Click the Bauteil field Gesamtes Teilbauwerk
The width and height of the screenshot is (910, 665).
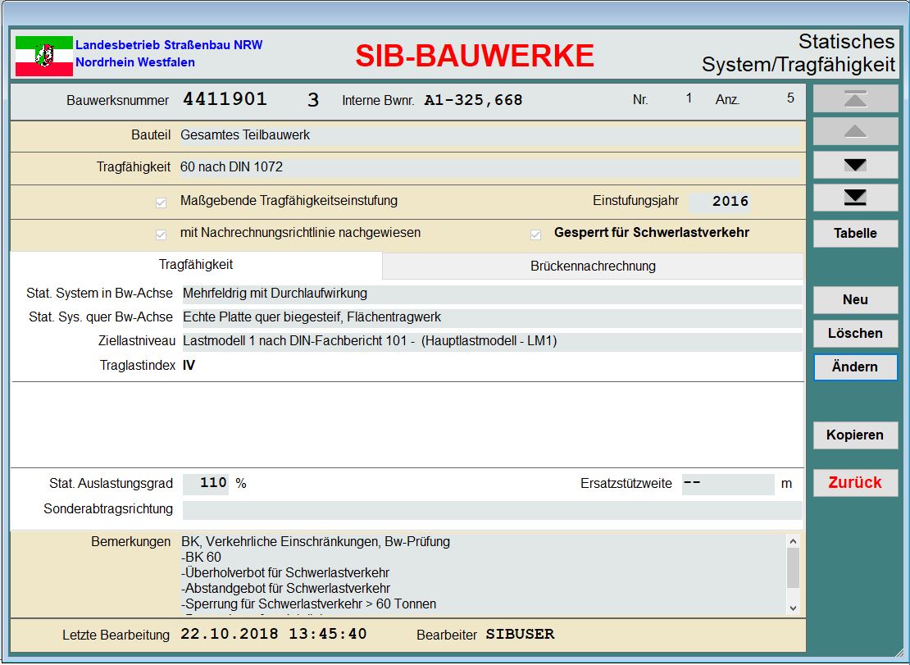(490, 135)
